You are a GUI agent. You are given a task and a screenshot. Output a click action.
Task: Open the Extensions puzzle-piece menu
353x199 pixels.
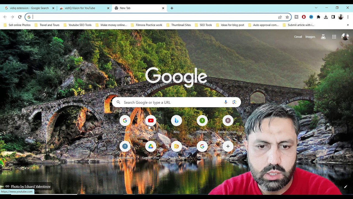319,17
